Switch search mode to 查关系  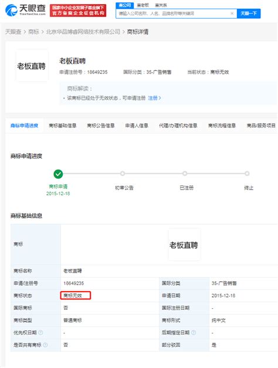coord(161,5)
